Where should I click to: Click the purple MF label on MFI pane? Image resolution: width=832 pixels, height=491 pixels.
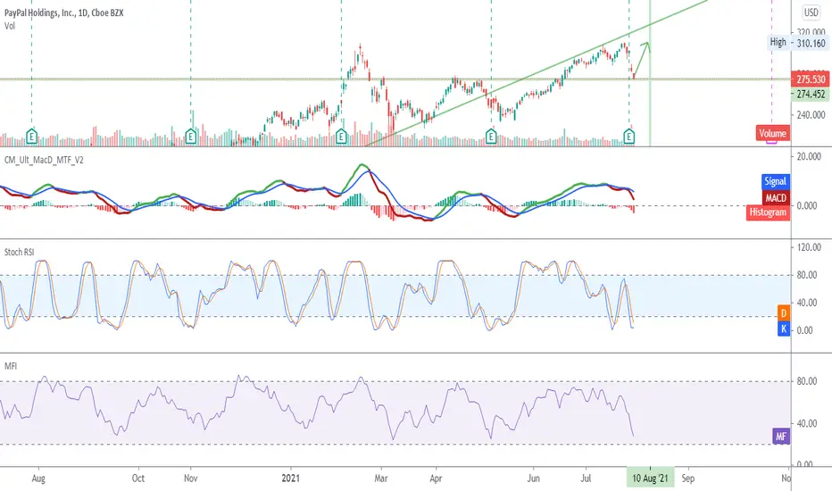click(x=780, y=437)
